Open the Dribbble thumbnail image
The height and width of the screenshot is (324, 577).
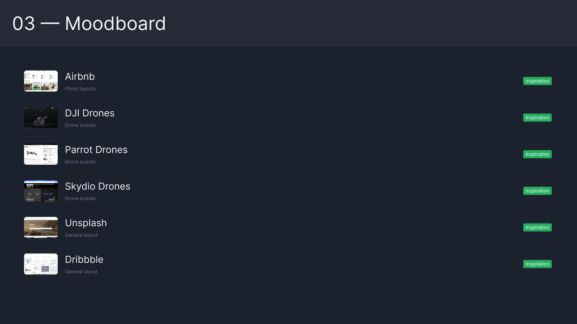coord(41,264)
